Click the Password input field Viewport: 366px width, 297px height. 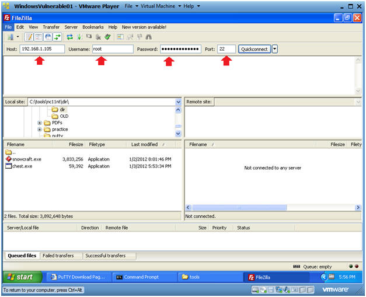(x=180, y=49)
